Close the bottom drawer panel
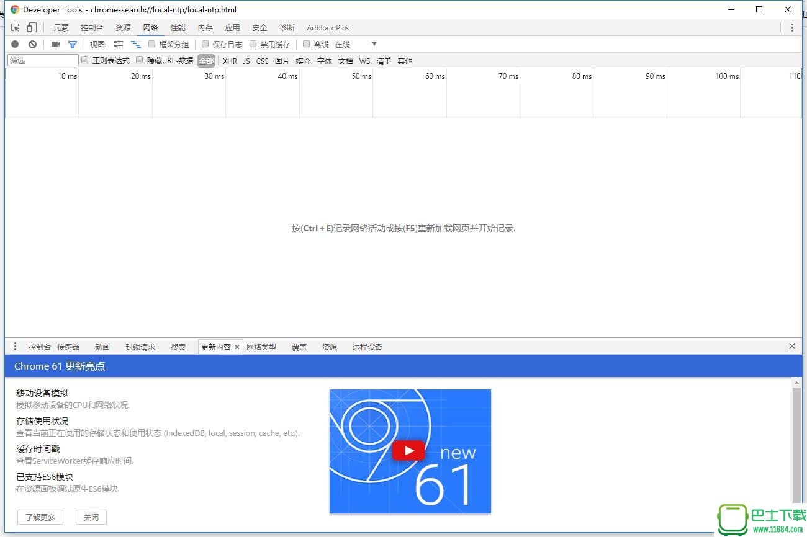This screenshot has width=807, height=537. click(792, 346)
